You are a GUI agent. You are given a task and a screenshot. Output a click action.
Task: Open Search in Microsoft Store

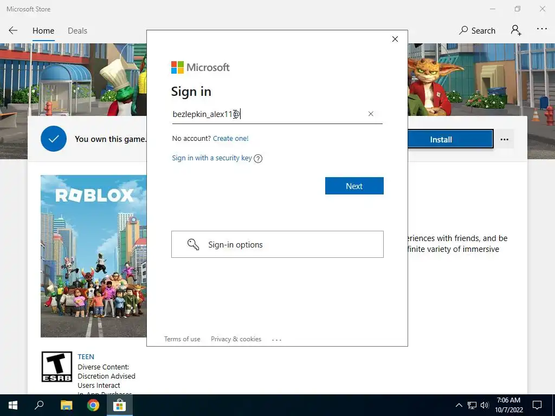click(x=477, y=30)
